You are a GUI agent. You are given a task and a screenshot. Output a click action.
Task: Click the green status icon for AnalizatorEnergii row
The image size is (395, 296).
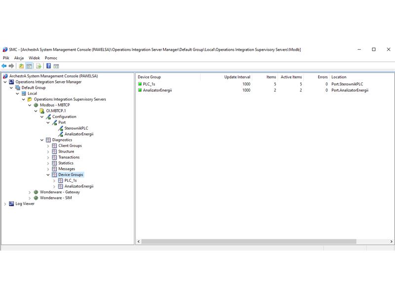point(140,90)
